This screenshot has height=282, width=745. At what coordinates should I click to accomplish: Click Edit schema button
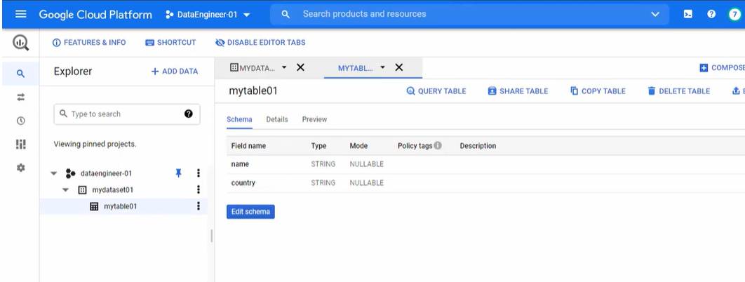250,212
